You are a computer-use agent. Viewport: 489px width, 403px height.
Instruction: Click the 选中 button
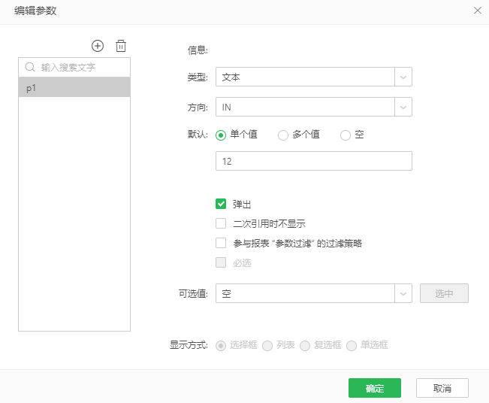[x=444, y=293]
